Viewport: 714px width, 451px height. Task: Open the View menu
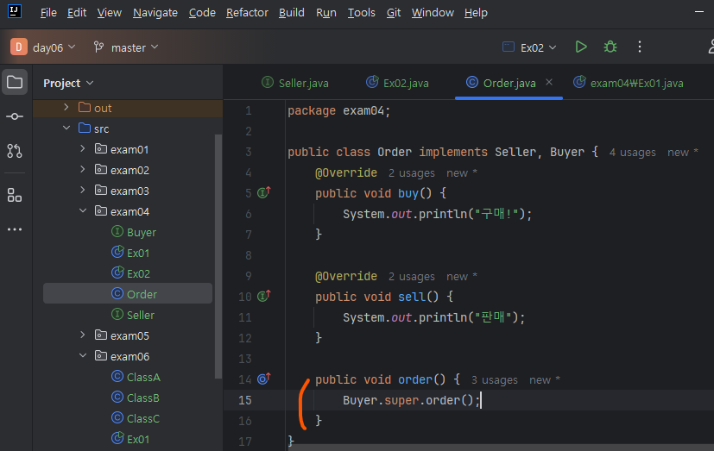[x=110, y=13]
